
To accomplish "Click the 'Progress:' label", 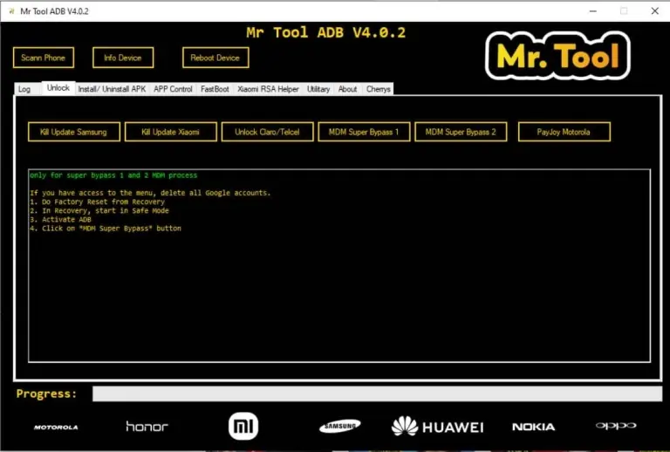I will click(46, 394).
